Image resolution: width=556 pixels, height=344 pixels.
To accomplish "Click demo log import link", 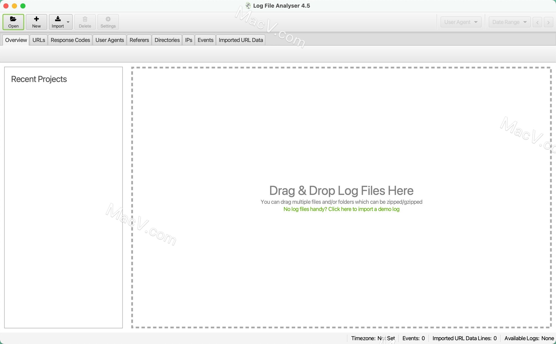I will tap(341, 209).
